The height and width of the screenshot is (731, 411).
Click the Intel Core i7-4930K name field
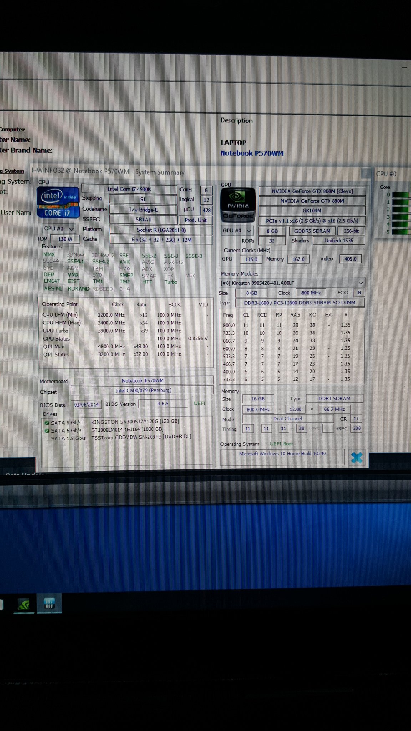[x=129, y=189]
